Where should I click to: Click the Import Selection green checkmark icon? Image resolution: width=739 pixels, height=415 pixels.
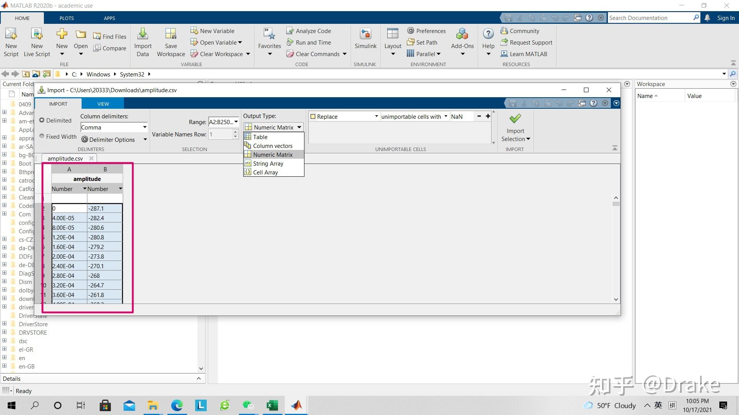point(515,118)
